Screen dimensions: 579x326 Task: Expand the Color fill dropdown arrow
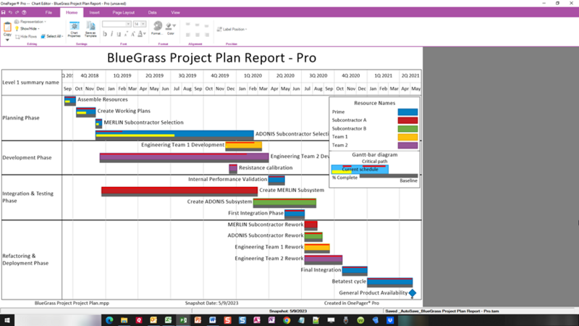[174, 26]
